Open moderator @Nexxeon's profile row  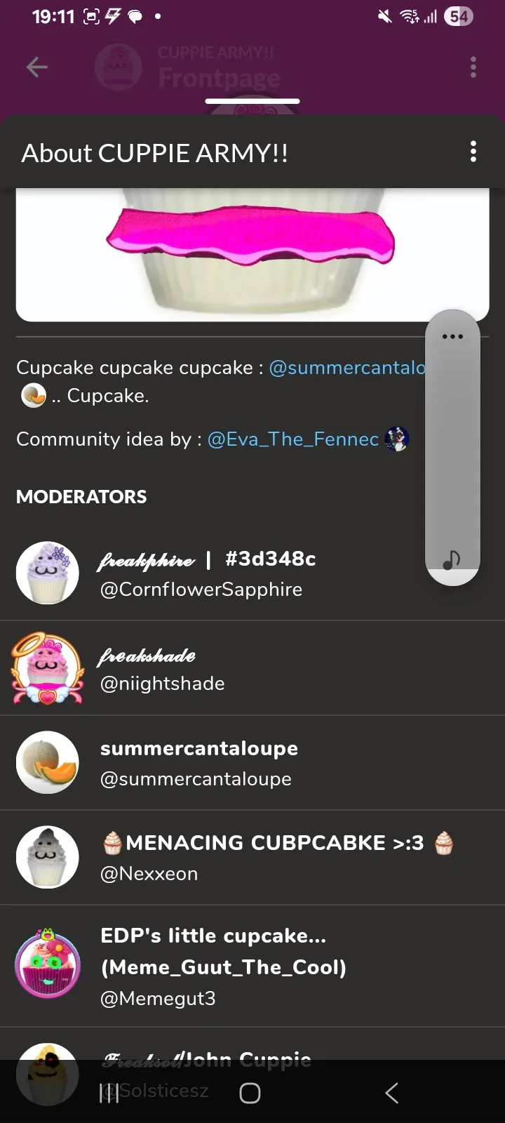pos(281,858)
